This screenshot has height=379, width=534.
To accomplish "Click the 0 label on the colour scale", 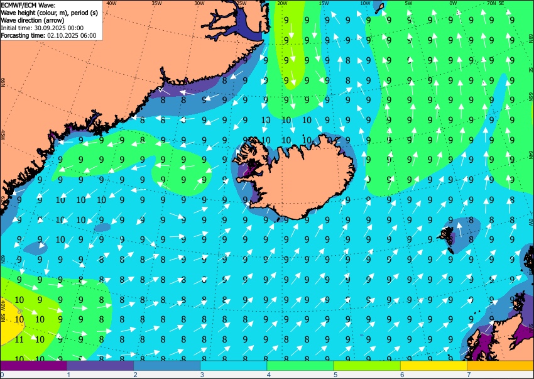I will pyautogui.click(x=2, y=375).
